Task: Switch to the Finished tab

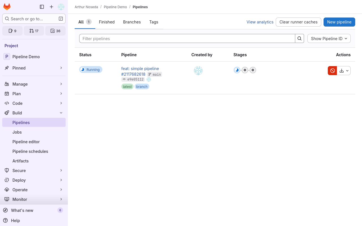Action: click(x=107, y=22)
